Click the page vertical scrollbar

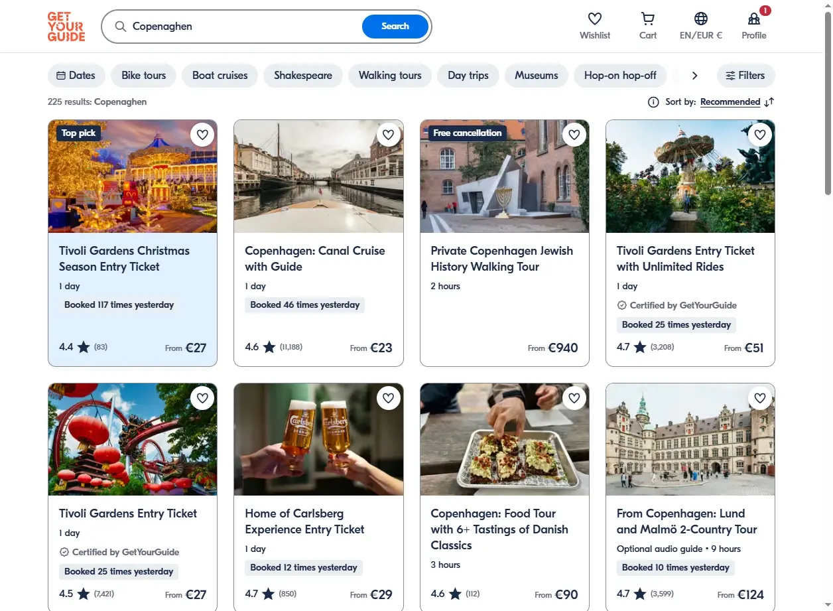[828, 103]
